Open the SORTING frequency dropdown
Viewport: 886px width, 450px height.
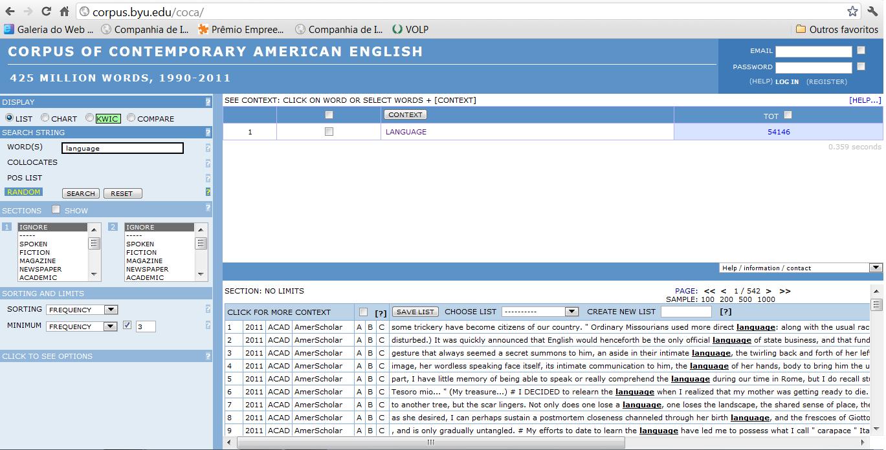[82, 310]
